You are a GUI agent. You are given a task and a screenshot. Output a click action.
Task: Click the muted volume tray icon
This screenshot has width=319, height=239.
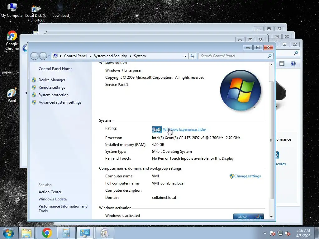288,233
